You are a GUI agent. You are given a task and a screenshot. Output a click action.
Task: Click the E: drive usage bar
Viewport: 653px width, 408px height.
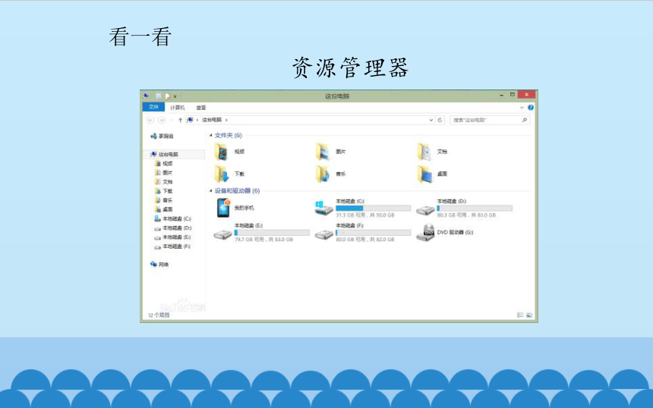click(272, 233)
